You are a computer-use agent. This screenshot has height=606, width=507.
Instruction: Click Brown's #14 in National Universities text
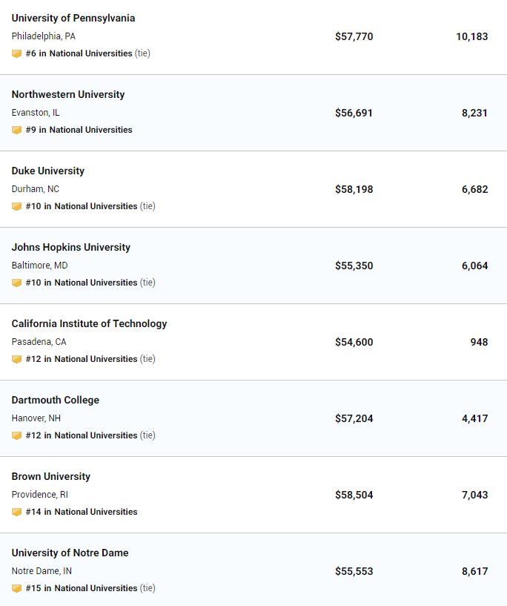[82, 512]
